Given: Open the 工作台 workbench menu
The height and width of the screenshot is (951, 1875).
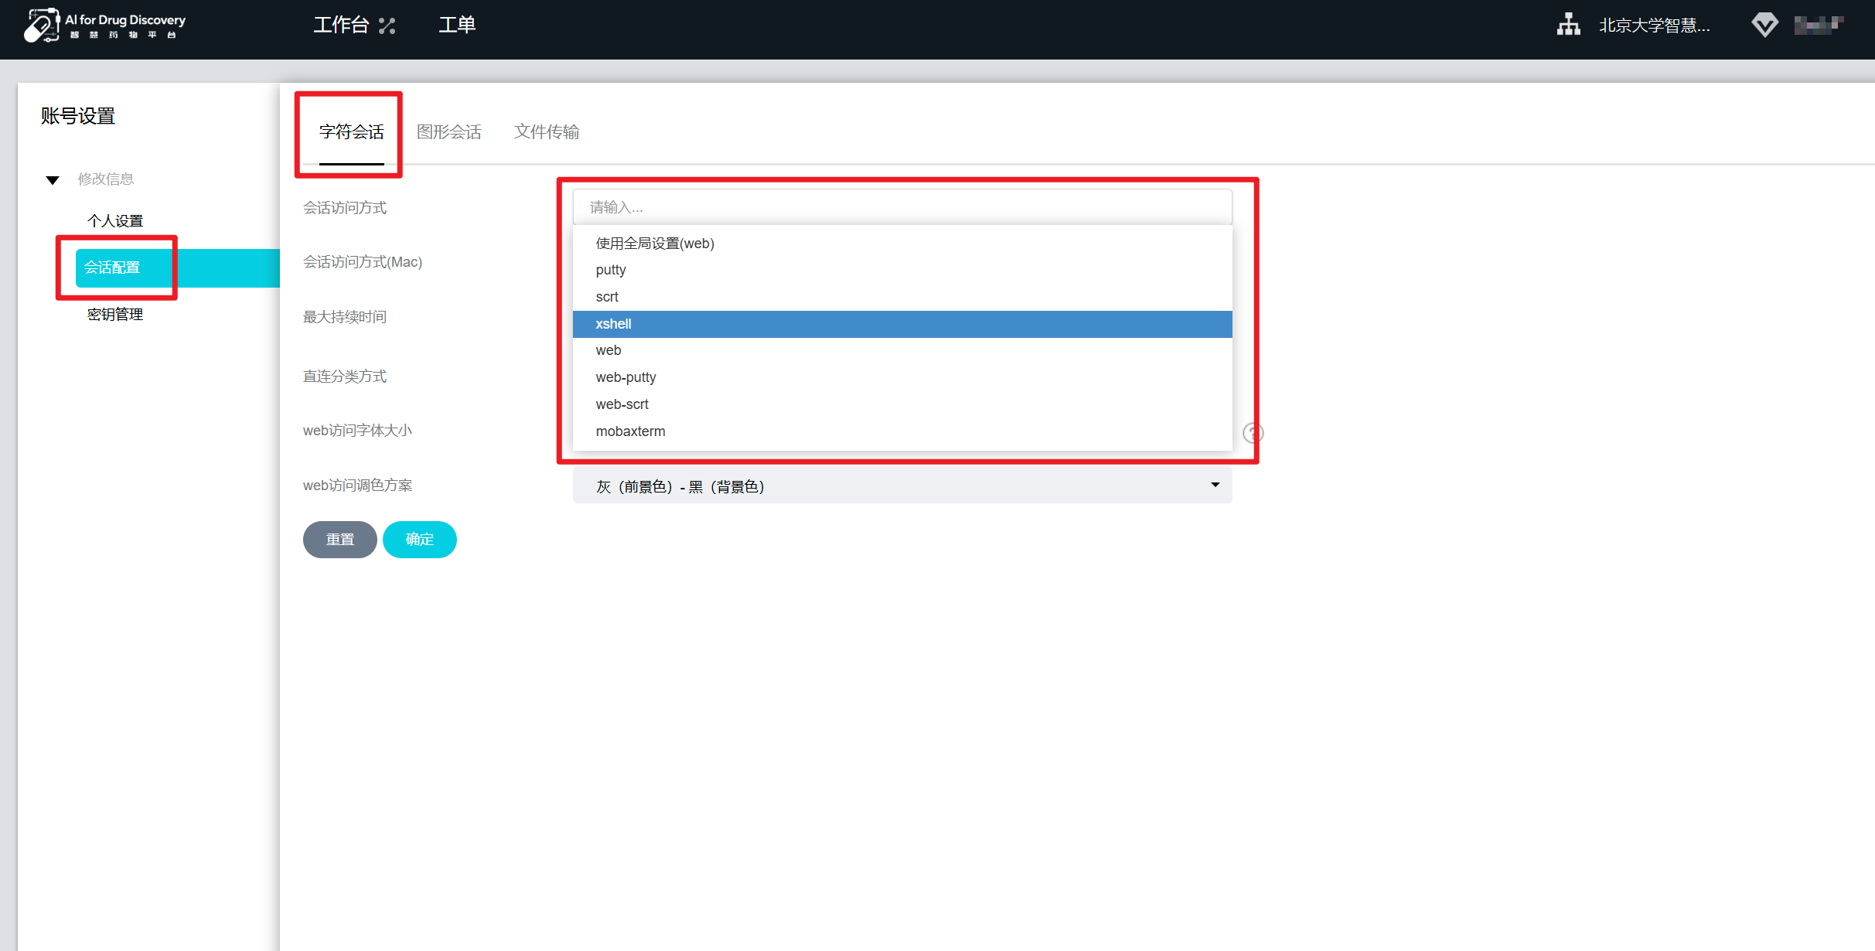Looking at the screenshot, I should (x=341, y=26).
